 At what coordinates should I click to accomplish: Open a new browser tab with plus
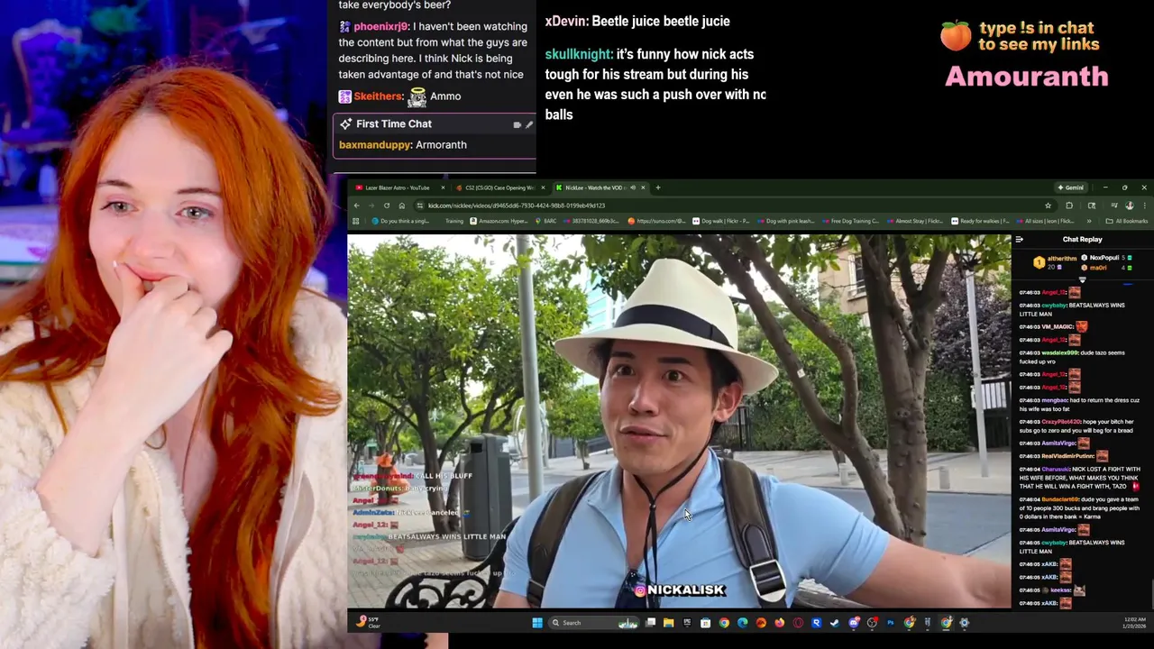coord(658,187)
